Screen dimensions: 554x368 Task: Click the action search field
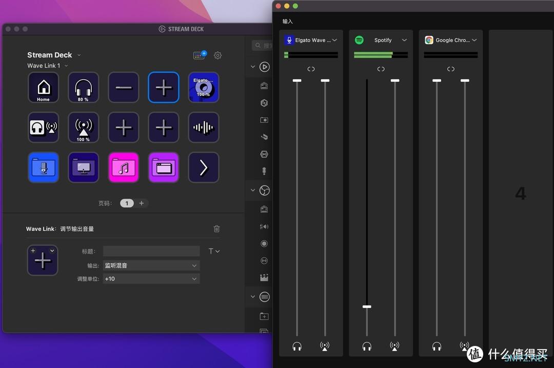click(262, 46)
